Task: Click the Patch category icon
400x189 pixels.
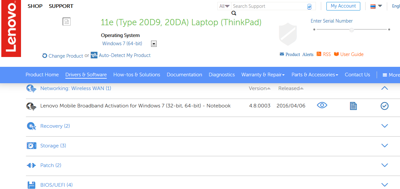Action: 31,165
